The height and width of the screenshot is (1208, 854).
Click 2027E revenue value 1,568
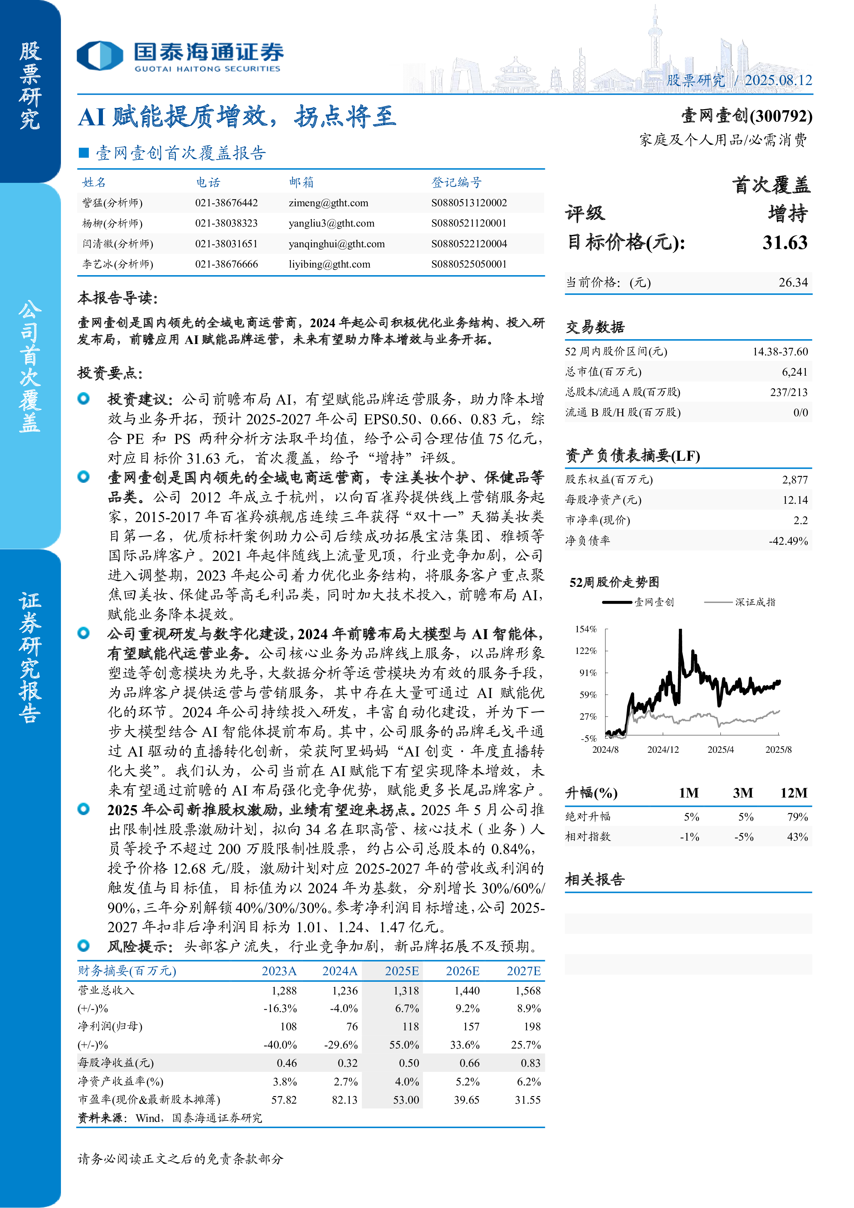click(528, 991)
